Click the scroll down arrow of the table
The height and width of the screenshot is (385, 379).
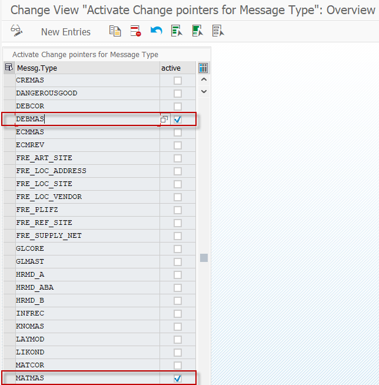pos(204,91)
